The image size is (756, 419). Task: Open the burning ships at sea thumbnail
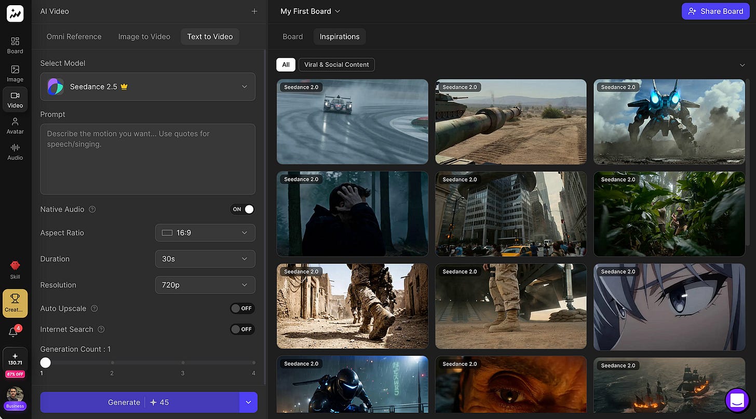coord(669,385)
